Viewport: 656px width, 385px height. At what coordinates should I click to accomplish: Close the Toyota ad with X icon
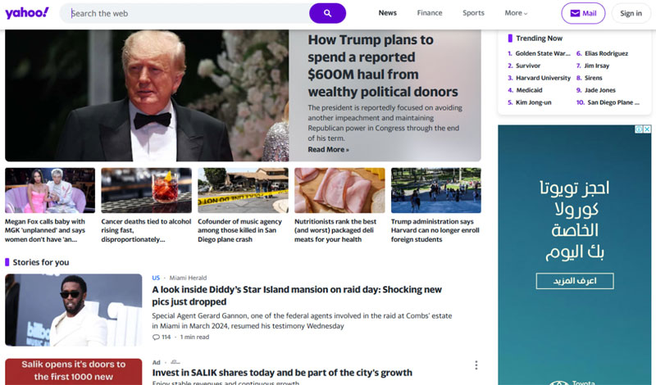pyautogui.click(x=647, y=129)
